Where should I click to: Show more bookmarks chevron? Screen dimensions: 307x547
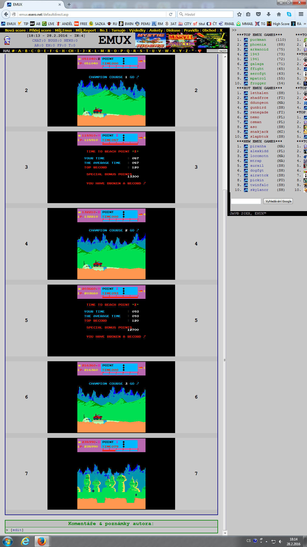click(x=304, y=24)
